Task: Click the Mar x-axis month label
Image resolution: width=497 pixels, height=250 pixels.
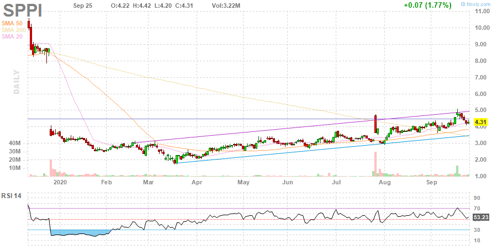Action: click(149, 182)
